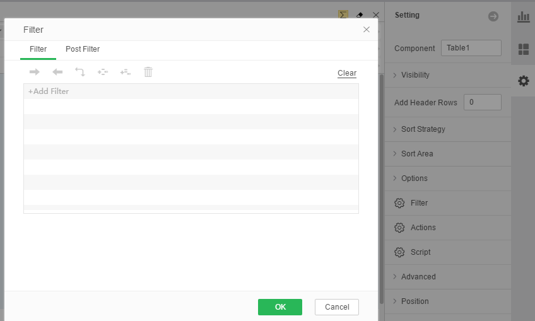Image resolution: width=535 pixels, height=321 pixels.
Task: Click the Clear link
Action: point(347,73)
